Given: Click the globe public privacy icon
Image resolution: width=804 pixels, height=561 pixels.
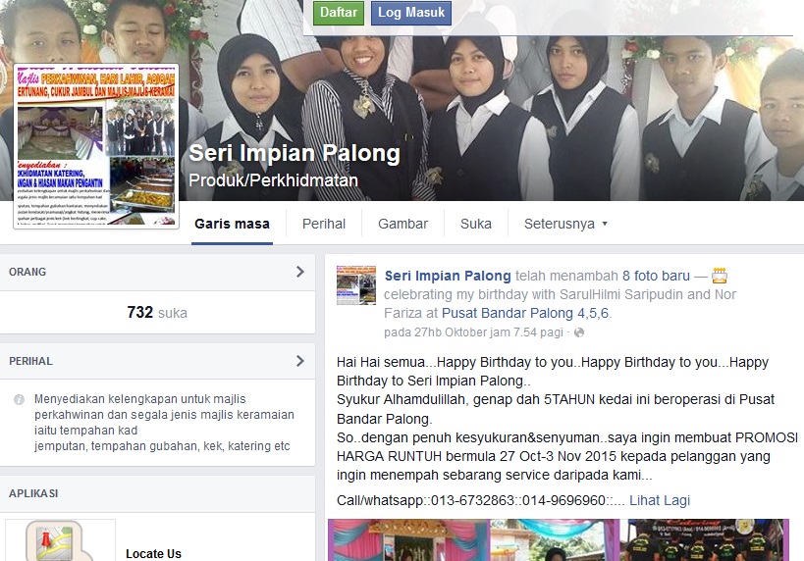Looking at the screenshot, I should 579,332.
